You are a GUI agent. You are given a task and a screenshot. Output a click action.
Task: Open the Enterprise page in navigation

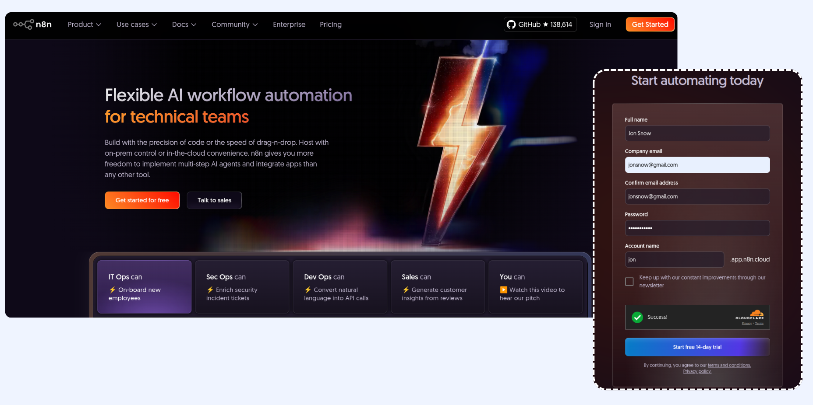[x=289, y=24]
